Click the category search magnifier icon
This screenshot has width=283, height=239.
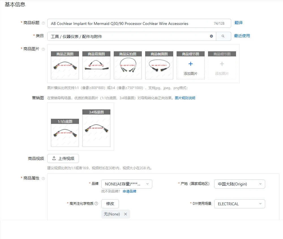click(224, 36)
